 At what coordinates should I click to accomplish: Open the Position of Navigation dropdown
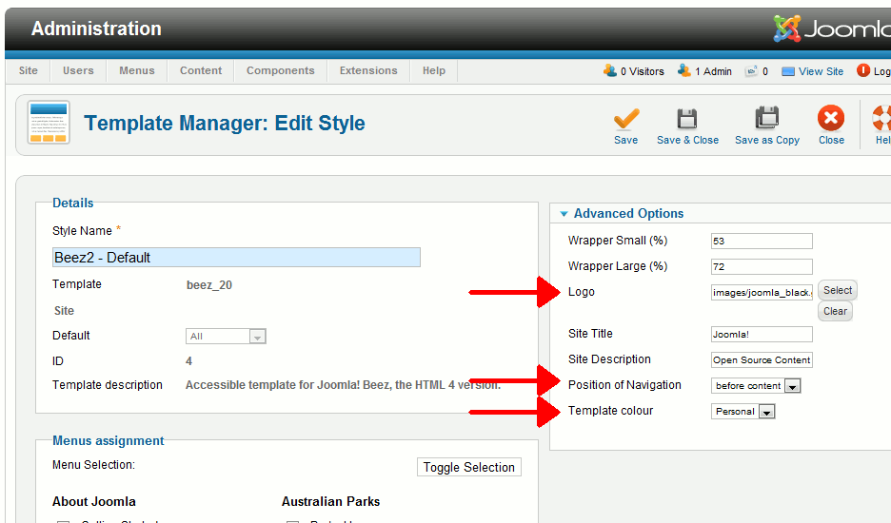point(792,386)
